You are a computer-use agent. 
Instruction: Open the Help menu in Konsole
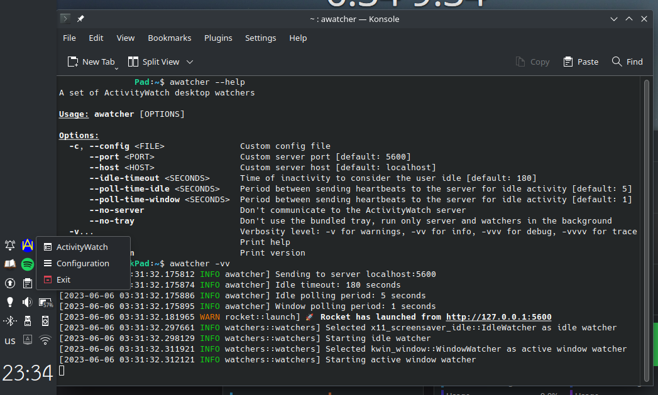pyautogui.click(x=298, y=38)
